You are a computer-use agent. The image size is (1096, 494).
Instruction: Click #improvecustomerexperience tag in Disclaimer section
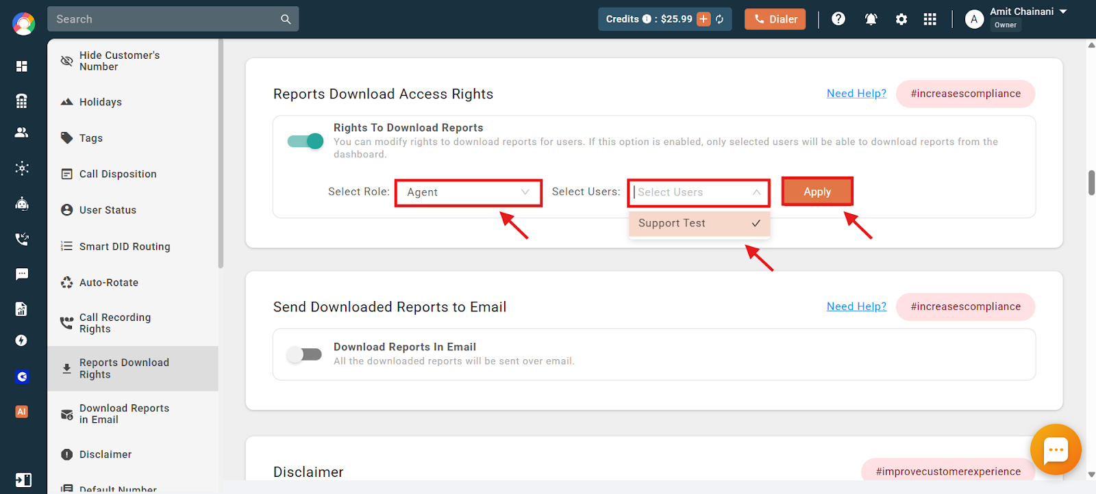pos(948,471)
